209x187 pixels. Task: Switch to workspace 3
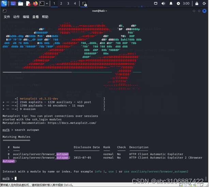(x=68, y=3)
